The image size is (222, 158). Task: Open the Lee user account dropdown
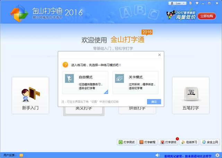177,3
